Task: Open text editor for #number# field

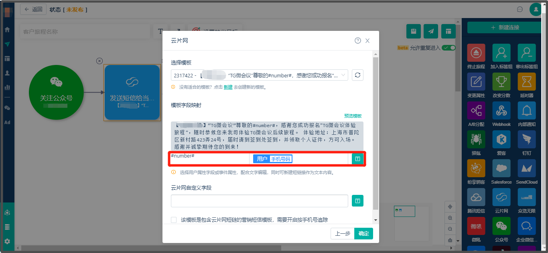Action: (357, 159)
